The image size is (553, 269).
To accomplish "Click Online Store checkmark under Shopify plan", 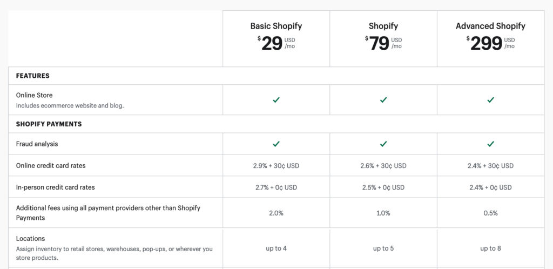I will click(383, 100).
